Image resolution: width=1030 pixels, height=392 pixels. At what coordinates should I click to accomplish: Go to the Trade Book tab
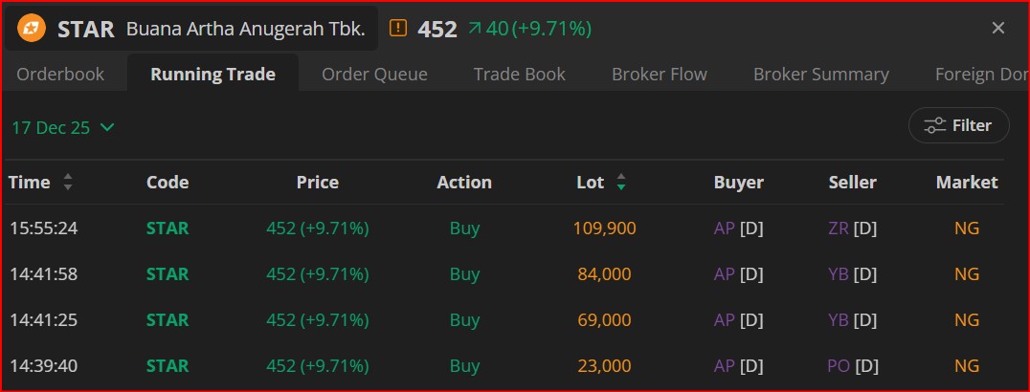pyautogui.click(x=519, y=74)
